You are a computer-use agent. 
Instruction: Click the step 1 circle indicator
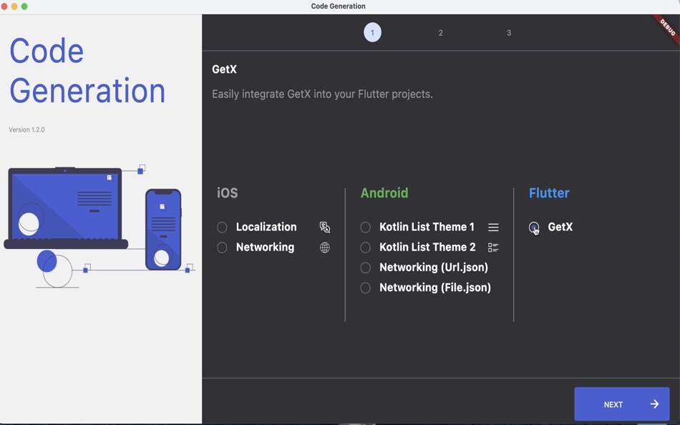coord(372,32)
